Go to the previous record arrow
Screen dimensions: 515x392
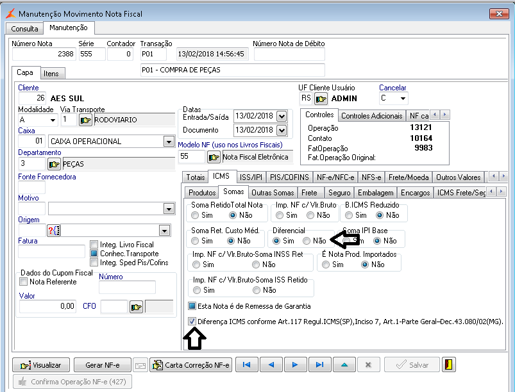(x=271, y=364)
